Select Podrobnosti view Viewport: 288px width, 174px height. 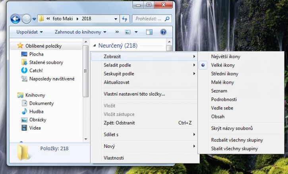click(241, 99)
